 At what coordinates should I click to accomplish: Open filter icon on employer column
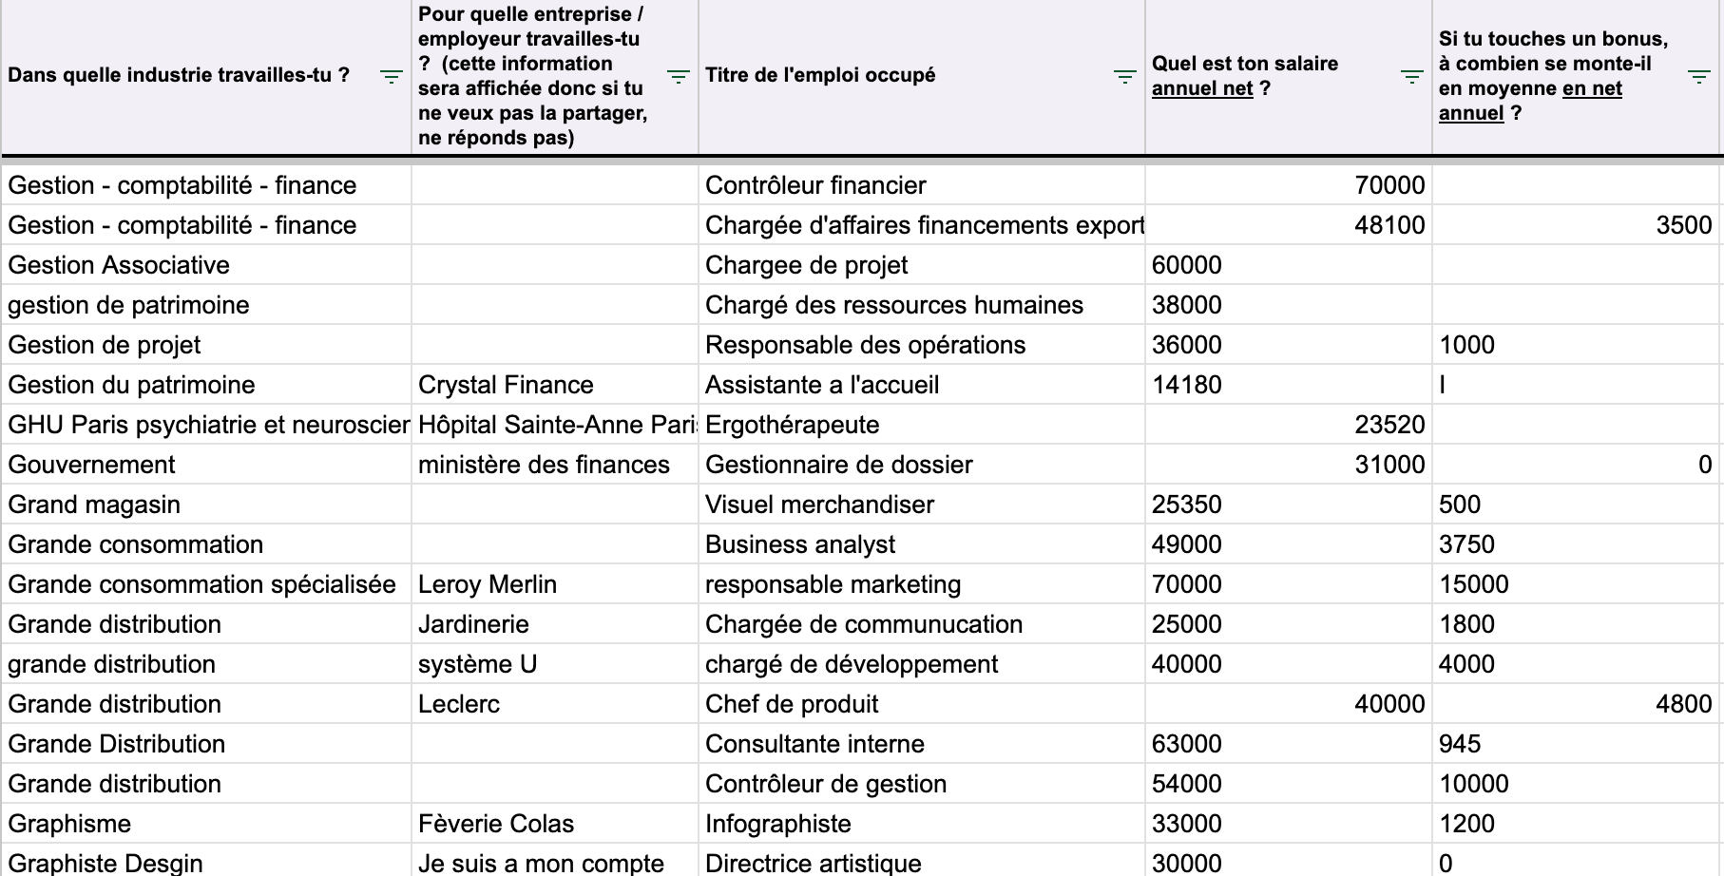coord(679,77)
